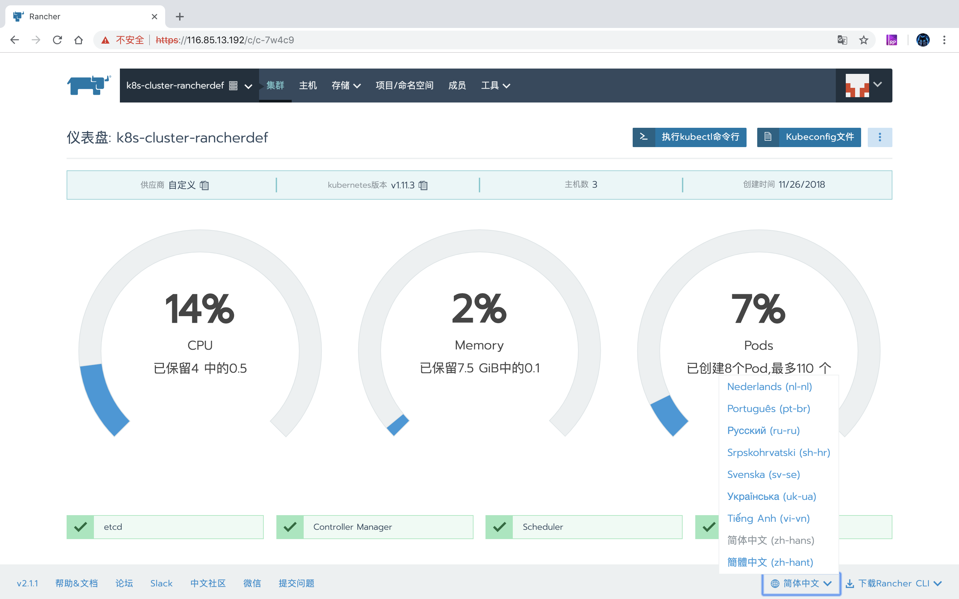This screenshot has height=599, width=959.
Task: Open the Slack footer link
Action: [161, 583]
